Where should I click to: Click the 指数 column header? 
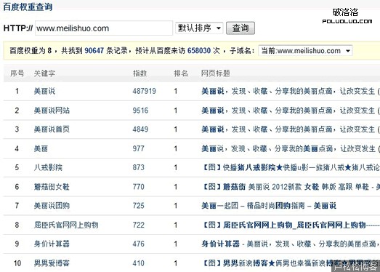coord(140,73)
